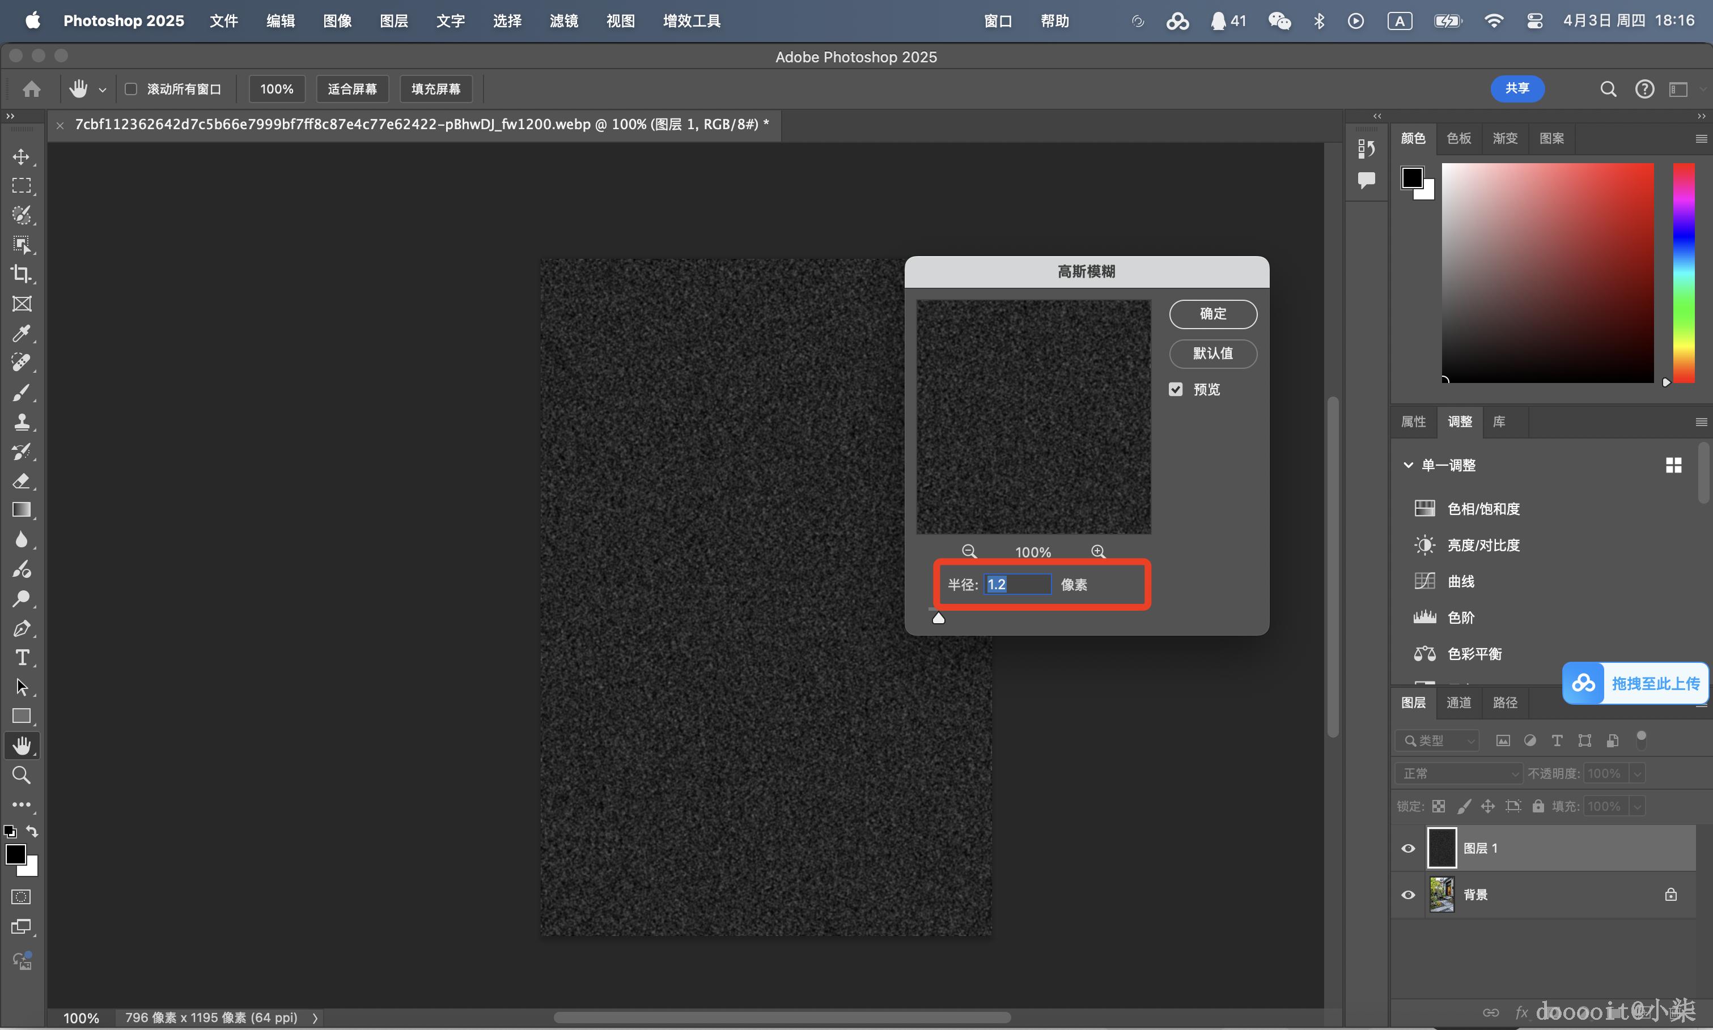The width and height of the screenshot is (1713, 1030).
Task: Hide the 背景 layer visibility eye
Action: tap(1407, 895)
